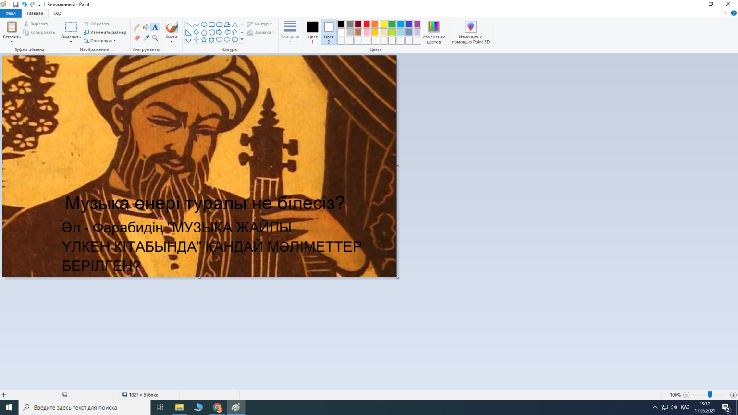Open Edit colors (Изменение цветов)

434,33
